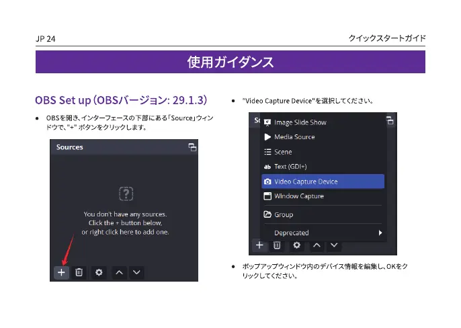Screen dimensions: 461x328
Task: Click the move up arrow in the empty Sources panel
Action: tap(119, 272)
